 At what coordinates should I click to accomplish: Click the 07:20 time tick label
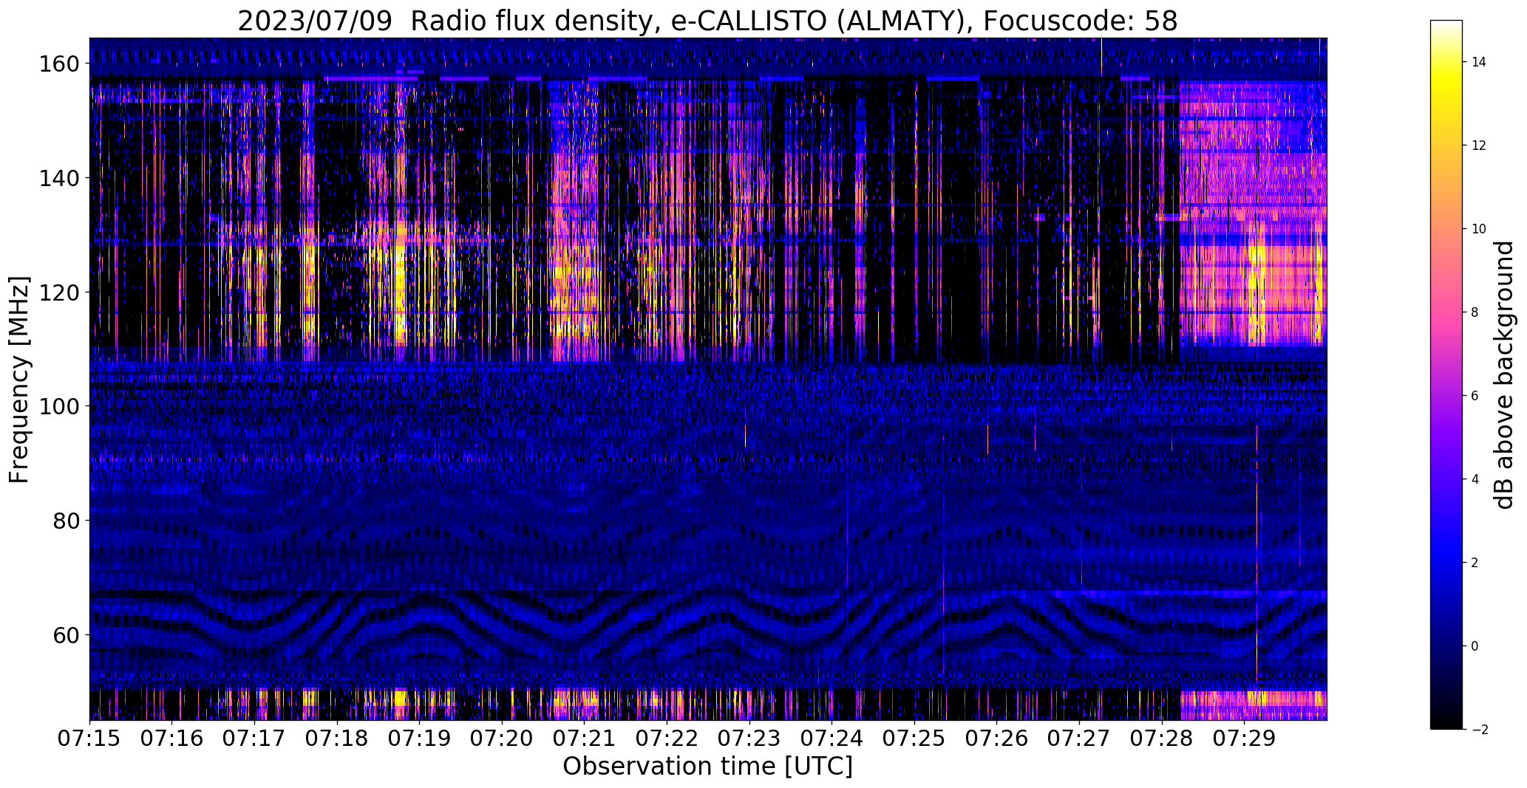coord(502,737)
